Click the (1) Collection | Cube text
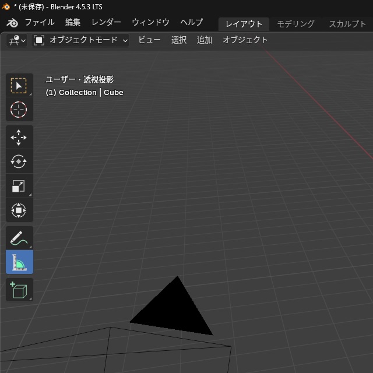Viewport: 373px width, 373px height. [85, 92]
